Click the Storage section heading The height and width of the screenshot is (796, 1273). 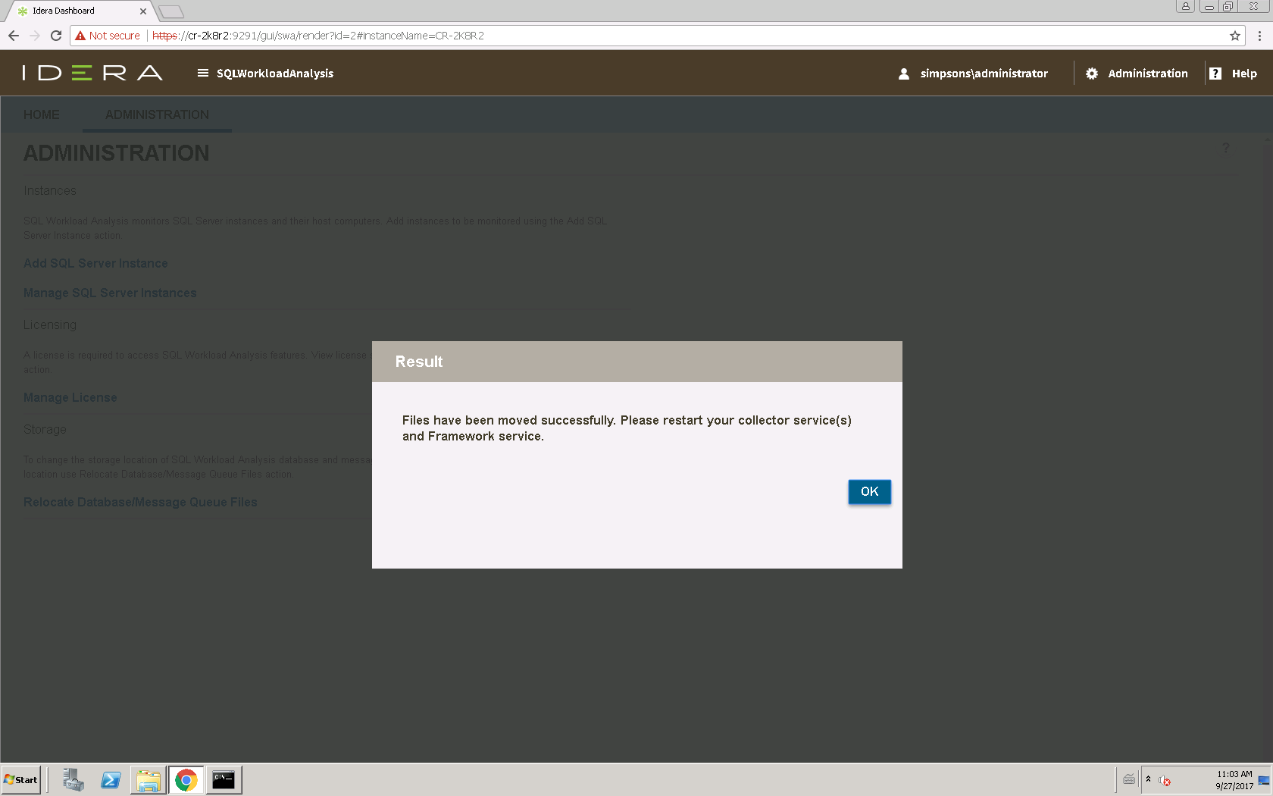click(45, 429)
